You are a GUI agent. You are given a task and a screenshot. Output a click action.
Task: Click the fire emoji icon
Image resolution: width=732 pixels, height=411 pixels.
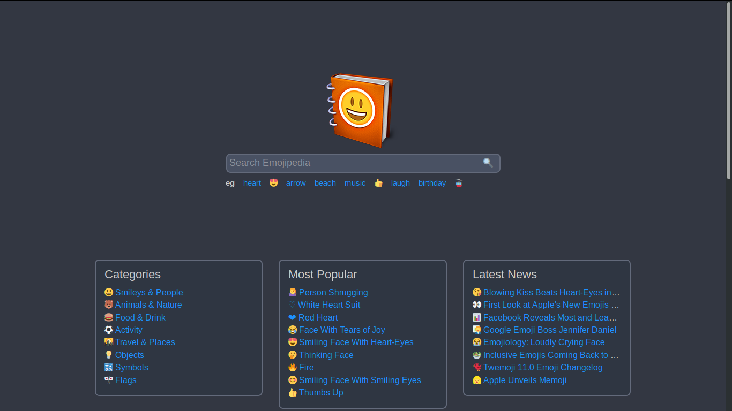293,367
